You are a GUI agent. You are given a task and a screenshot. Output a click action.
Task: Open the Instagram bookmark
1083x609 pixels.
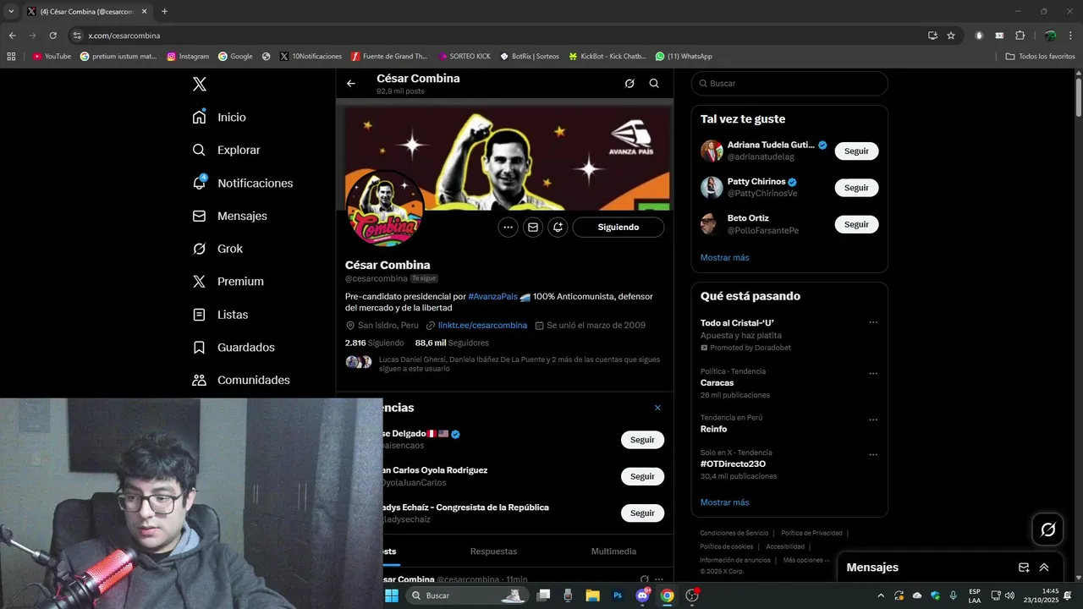(x=188, y=57)
